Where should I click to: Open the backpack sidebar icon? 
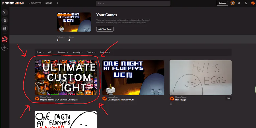click(x=5, y=20)
